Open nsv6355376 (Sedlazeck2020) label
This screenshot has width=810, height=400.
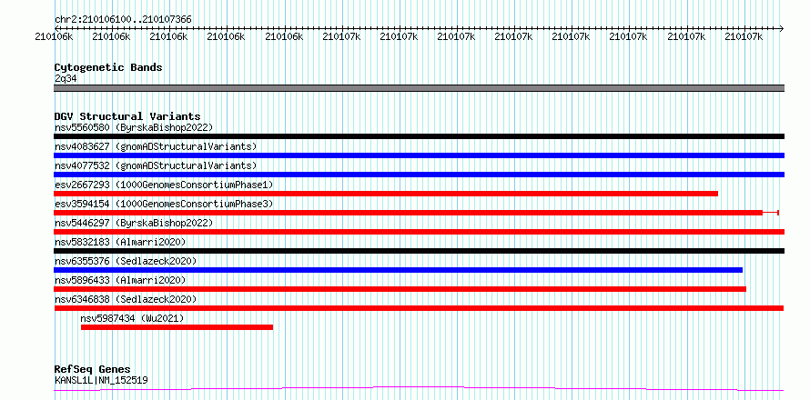click(126, 261)
